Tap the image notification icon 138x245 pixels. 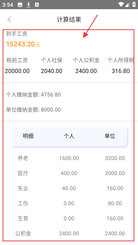click(x=20, y=5)
